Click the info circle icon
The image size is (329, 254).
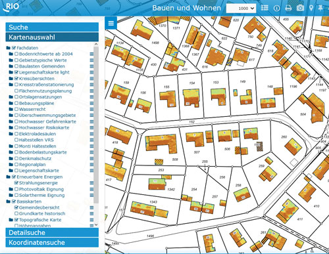click(277, 9)
